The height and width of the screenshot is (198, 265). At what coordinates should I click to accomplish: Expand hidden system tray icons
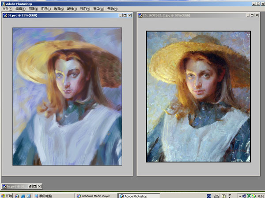click(x=240, y=196)
